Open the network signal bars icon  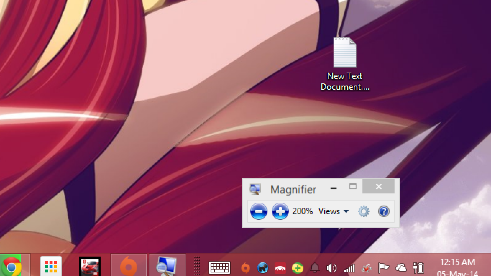349,268
